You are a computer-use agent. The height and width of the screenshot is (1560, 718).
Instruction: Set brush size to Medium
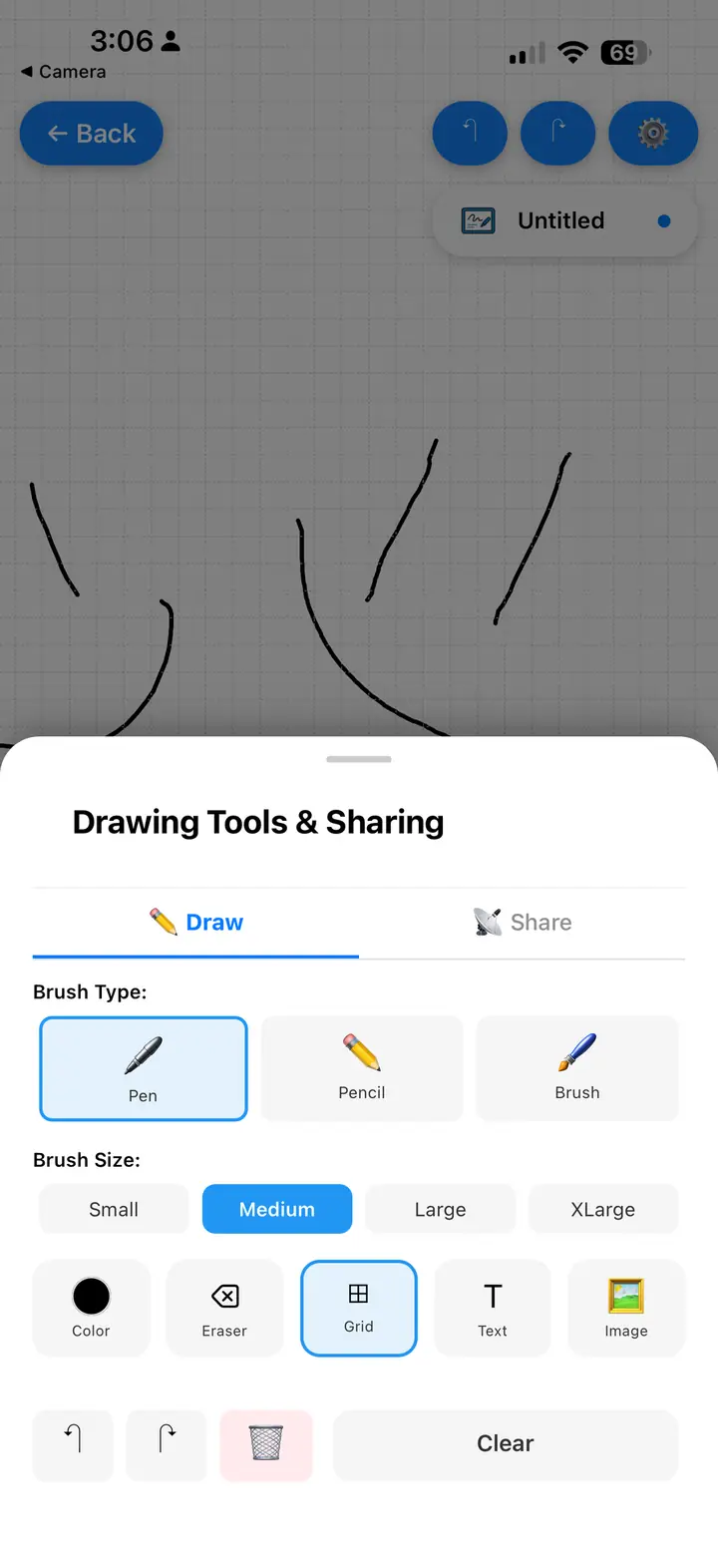point(277,1209)
